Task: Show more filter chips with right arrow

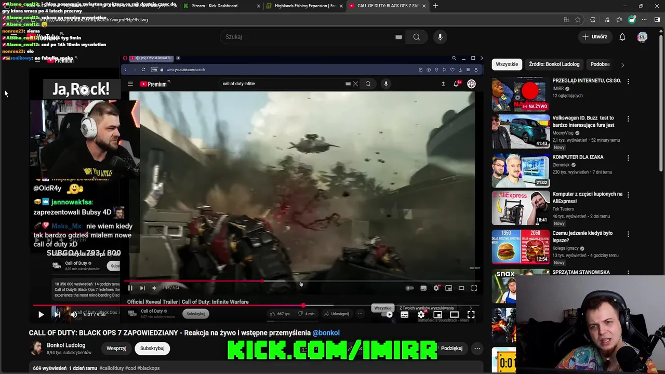Action: pos(622,65)
